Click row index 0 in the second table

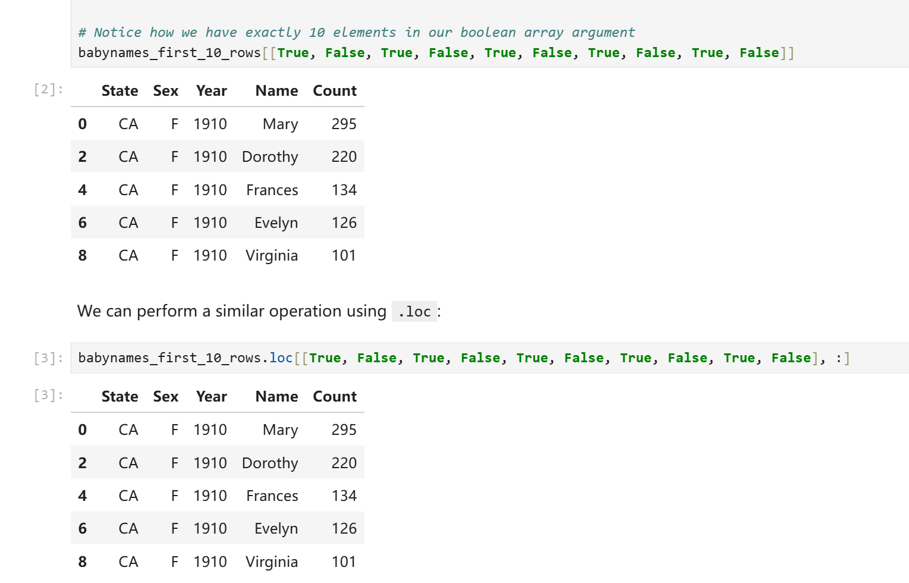tap(83, 430)
